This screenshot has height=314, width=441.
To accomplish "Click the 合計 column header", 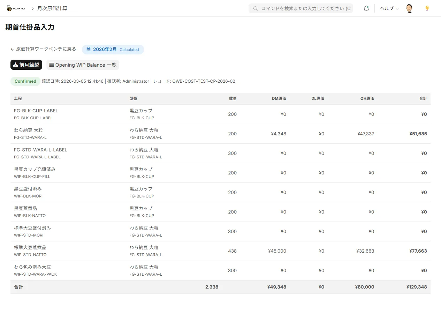I will (x=423, y=98).
